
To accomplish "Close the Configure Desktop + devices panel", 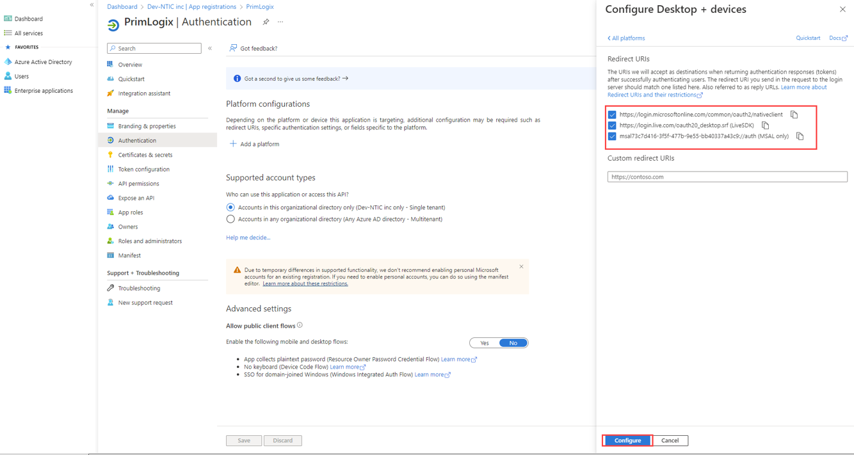I will (x=842, y=10).
